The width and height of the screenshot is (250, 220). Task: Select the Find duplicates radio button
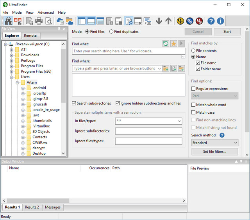tap(112, 32)
